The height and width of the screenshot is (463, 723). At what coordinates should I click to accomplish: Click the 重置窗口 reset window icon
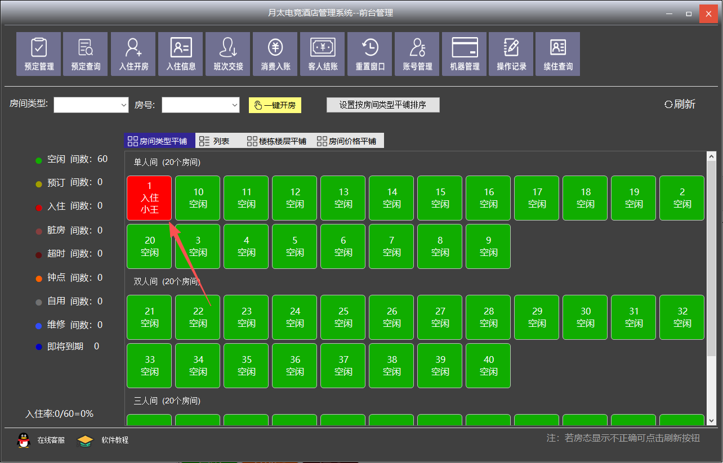pyautogui.click(x=370, y=54)
